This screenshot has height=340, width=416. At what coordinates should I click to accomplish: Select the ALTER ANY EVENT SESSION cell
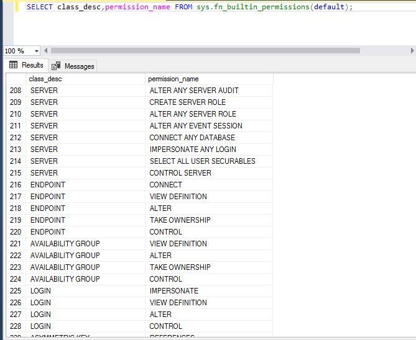pyautogui.click(x=209, y=126)
